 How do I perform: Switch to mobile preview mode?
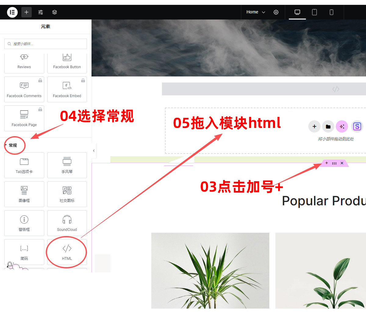click(332, 12)
